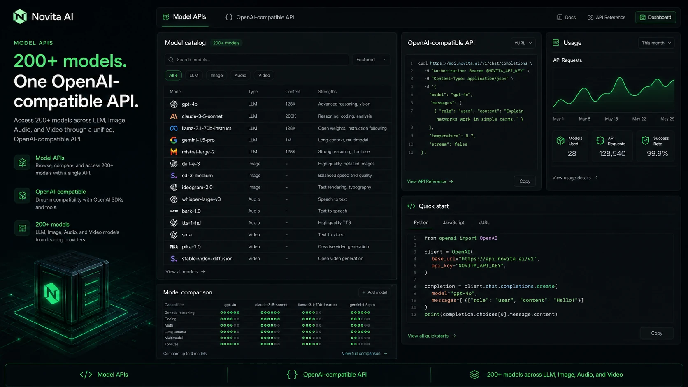Focus the Search models input field
688x387 pixels.
click(257, 60)
